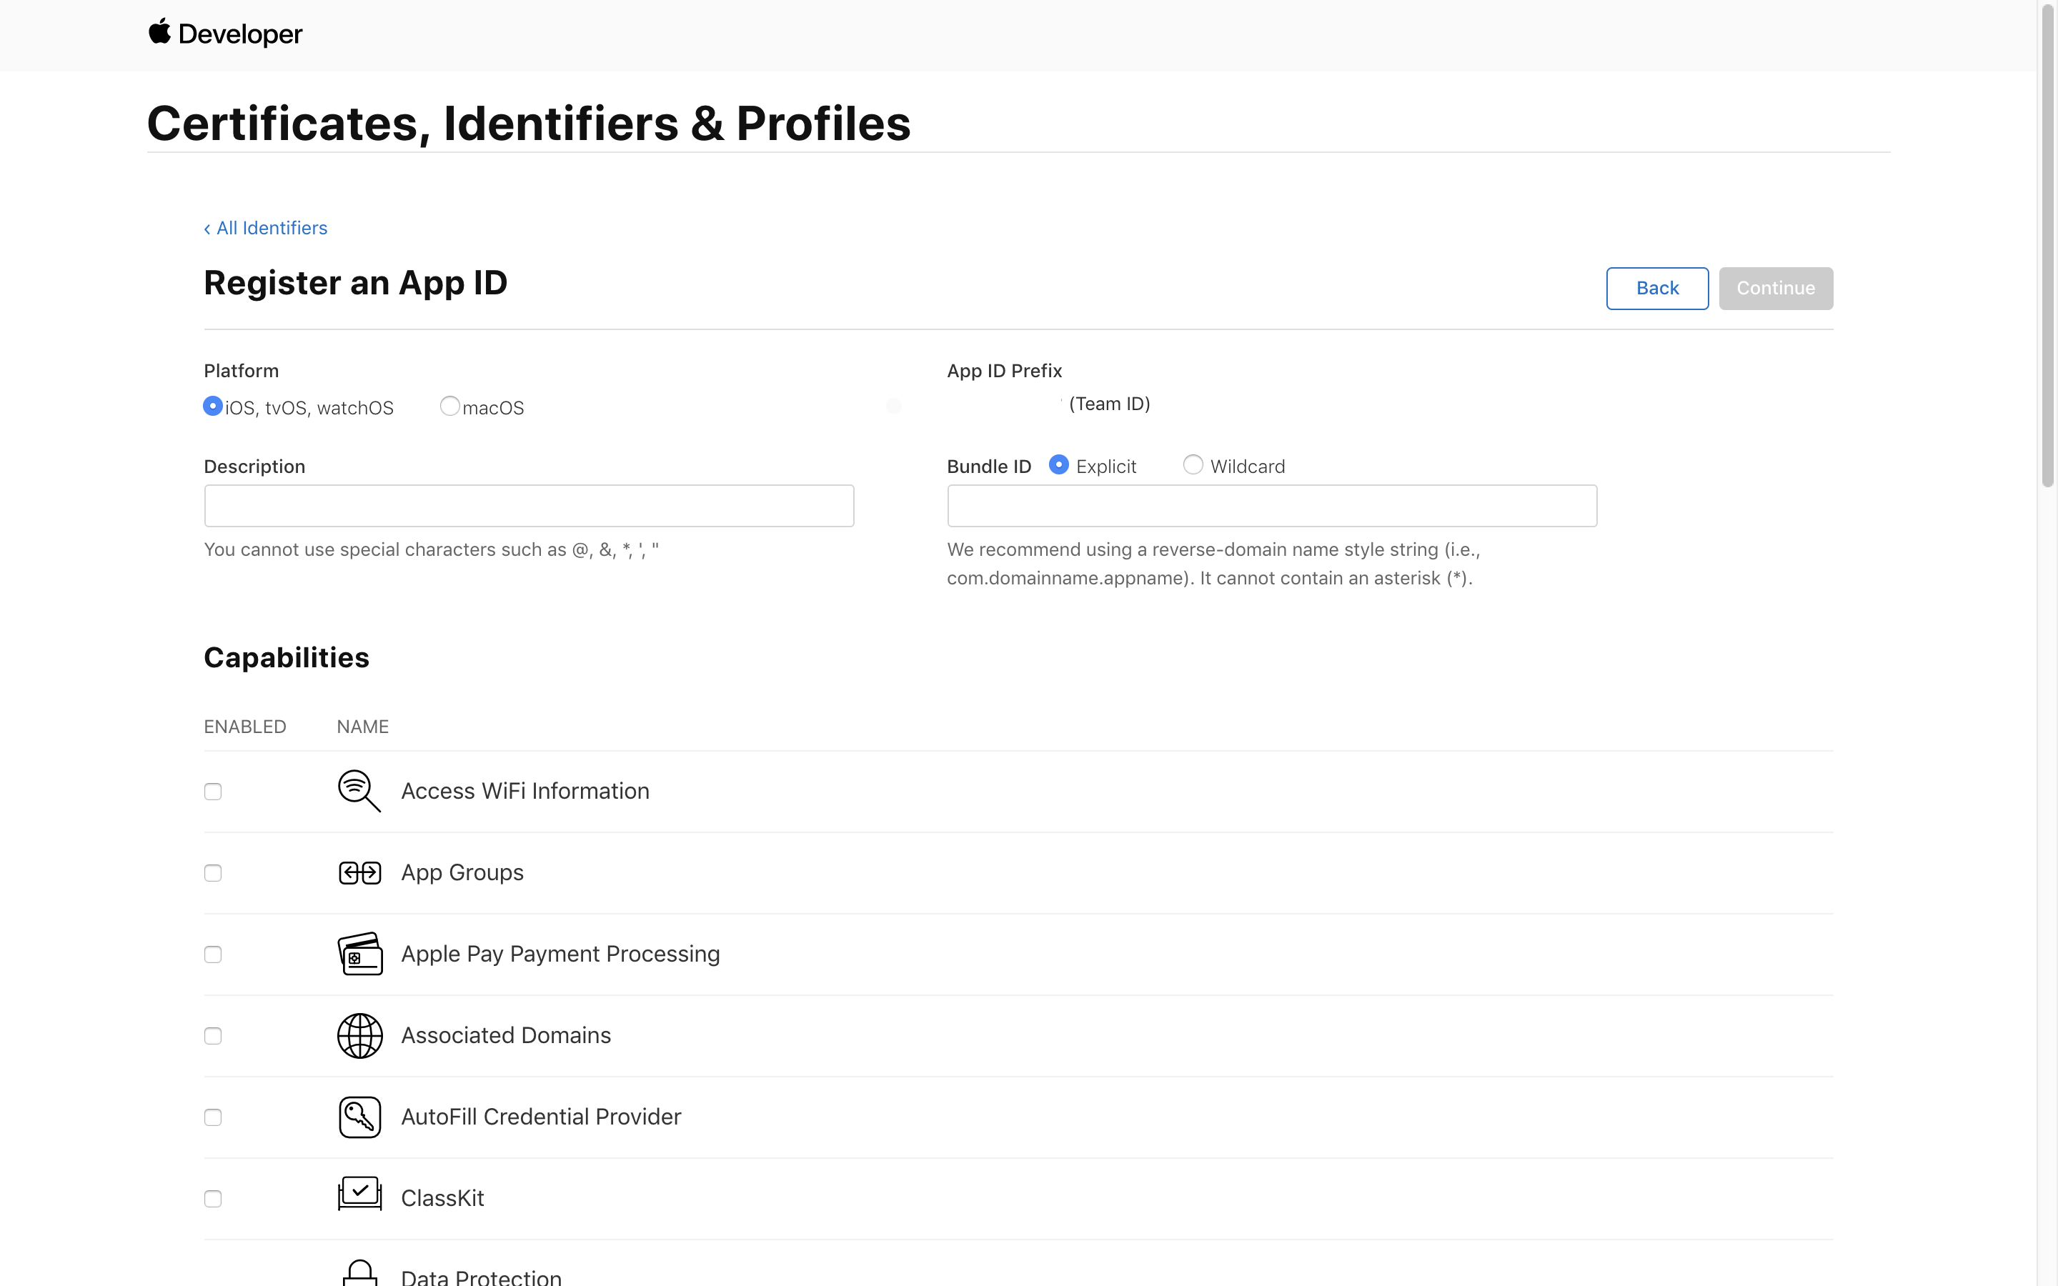Image resolution: width=2058 pixels, height=1286 pixels.
Task: Click the 'Data Protection' label
Action: point(482,1276)
